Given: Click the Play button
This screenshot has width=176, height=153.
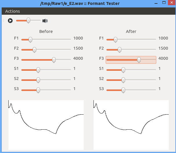Looking at the screenshot, I should click(10, 21).
